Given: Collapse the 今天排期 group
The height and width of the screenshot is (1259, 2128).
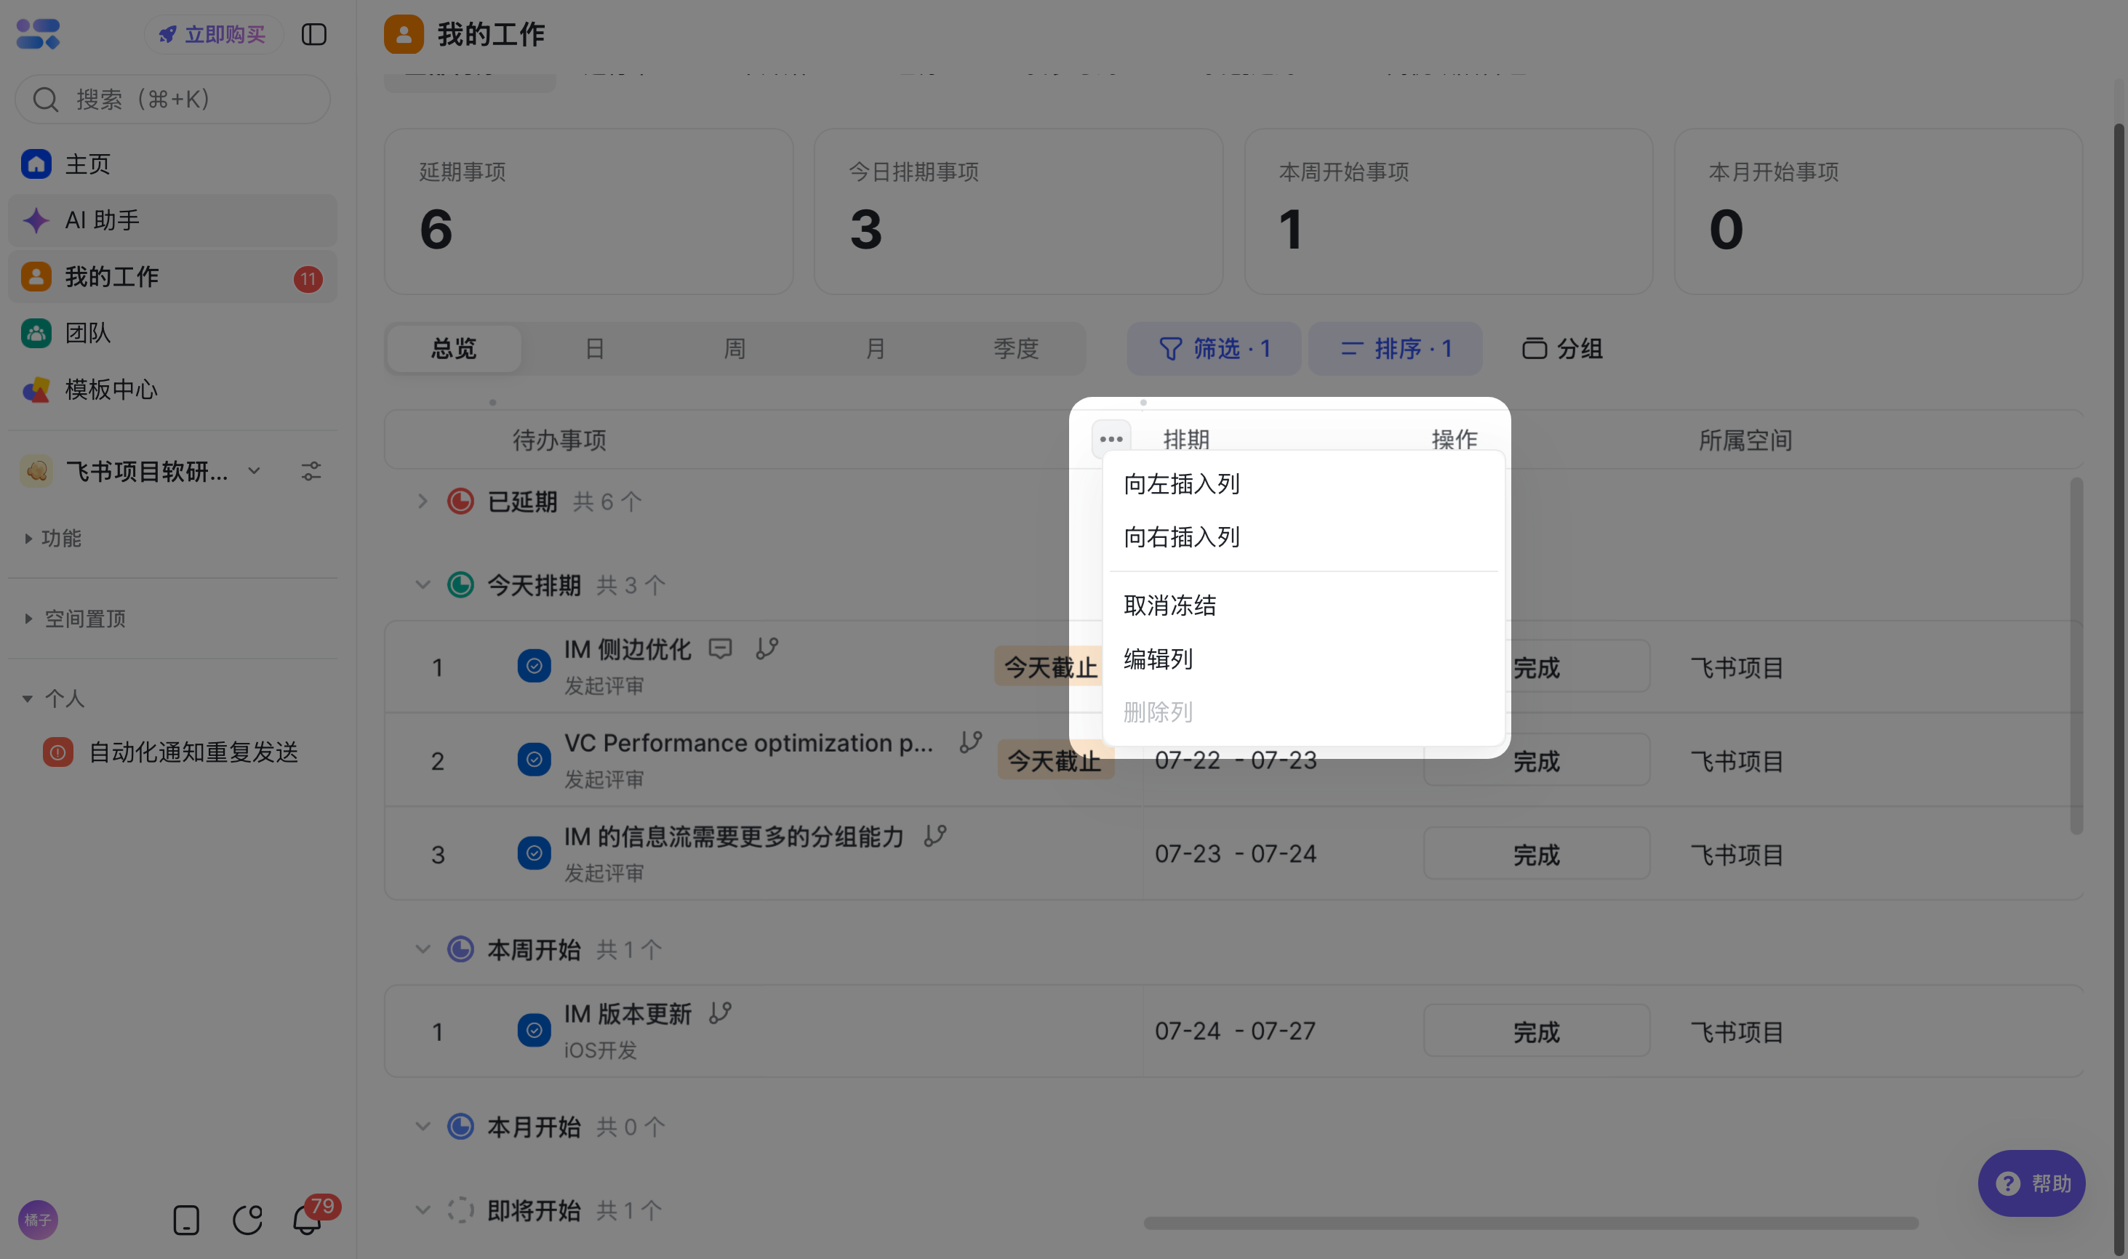Looking at the screenshot, I should click(x=423, y=584).
